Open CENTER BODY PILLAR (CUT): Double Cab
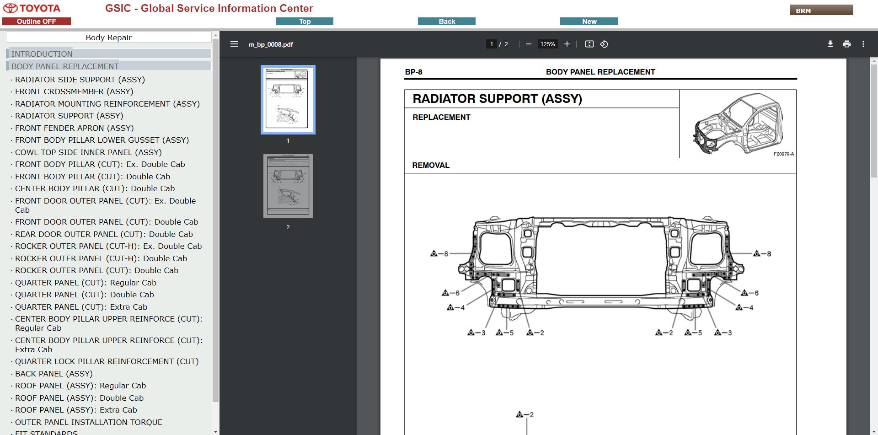 point(95,188)
